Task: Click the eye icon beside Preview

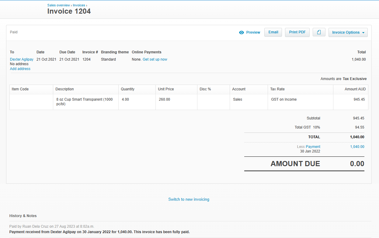Action: point(242,32)
